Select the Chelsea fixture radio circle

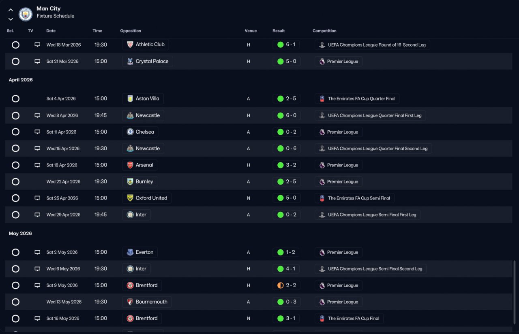click(15, 132)
